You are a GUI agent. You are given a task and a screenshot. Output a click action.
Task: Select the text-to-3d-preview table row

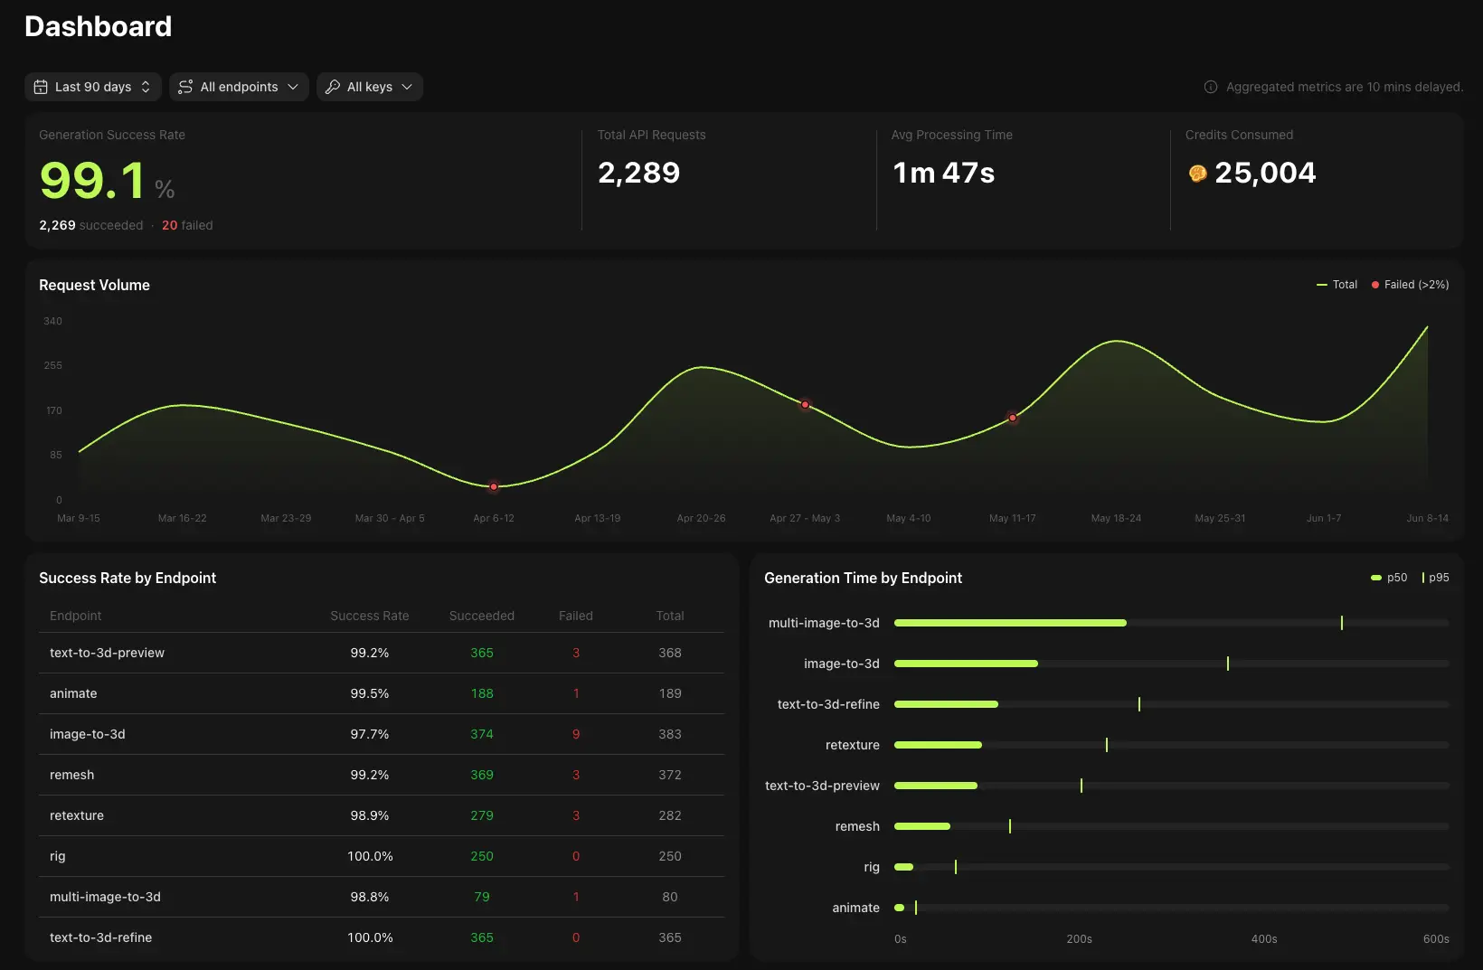pos(382,653)
